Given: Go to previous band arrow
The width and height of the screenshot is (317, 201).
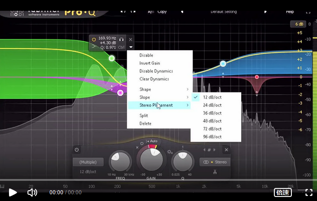Looking at the screenshot, I should pos(204,150).
